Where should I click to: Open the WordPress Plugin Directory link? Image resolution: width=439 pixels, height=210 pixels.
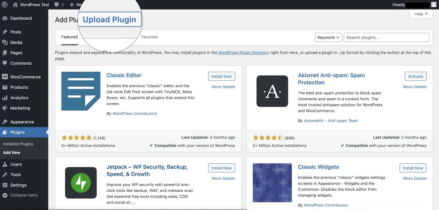[244, 52]
